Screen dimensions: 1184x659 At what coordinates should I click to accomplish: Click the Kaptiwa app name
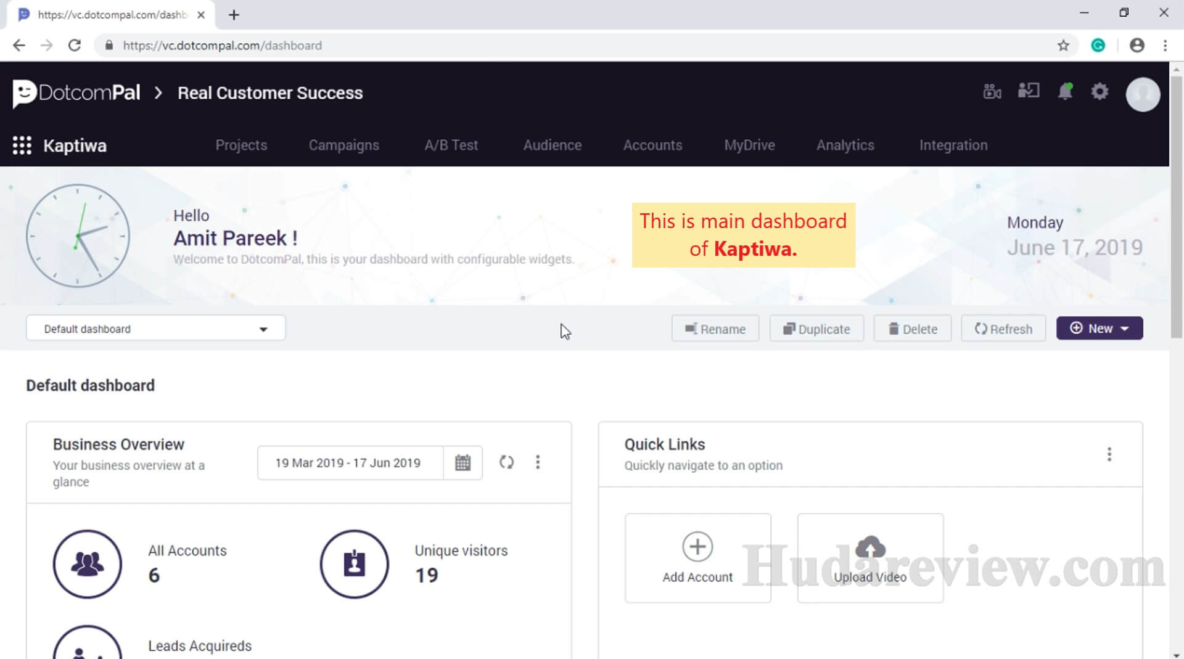(75, 146)
